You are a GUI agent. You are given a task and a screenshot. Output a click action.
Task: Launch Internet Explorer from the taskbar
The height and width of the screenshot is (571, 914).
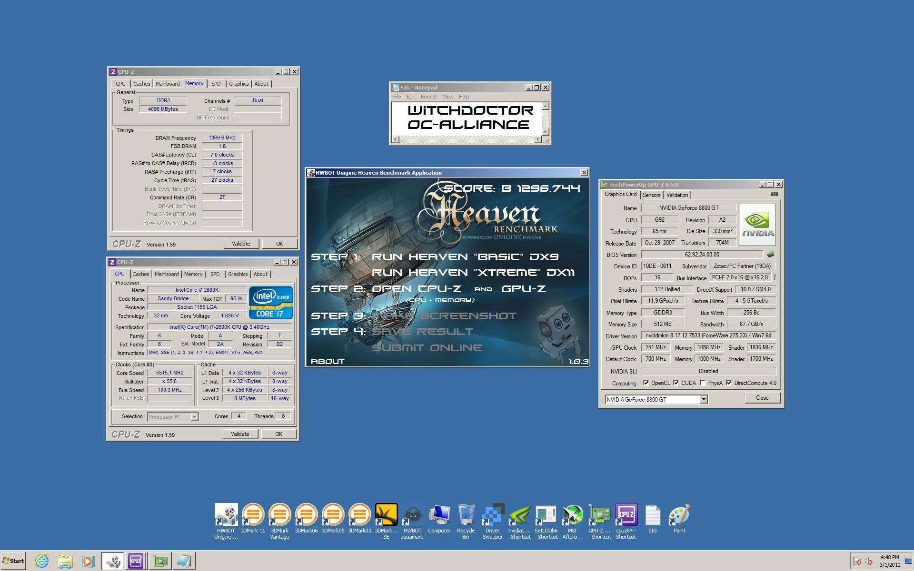pos(42,561)
